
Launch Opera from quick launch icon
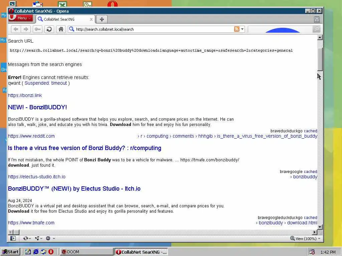(51, 252)
